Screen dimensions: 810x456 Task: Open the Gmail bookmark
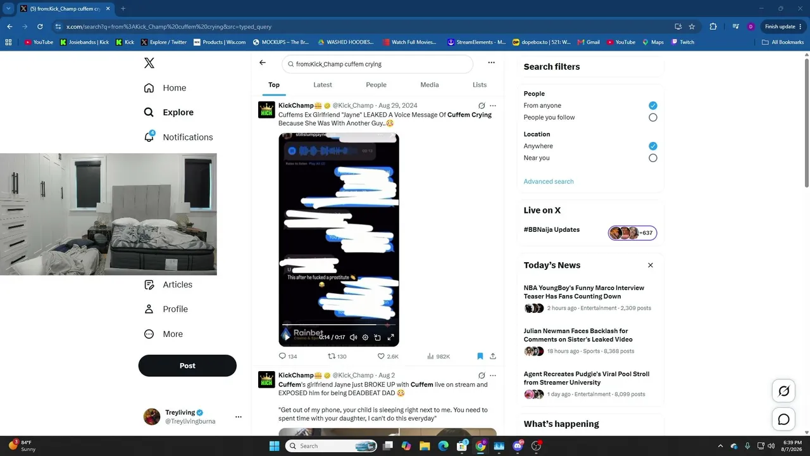pos(589,42)
